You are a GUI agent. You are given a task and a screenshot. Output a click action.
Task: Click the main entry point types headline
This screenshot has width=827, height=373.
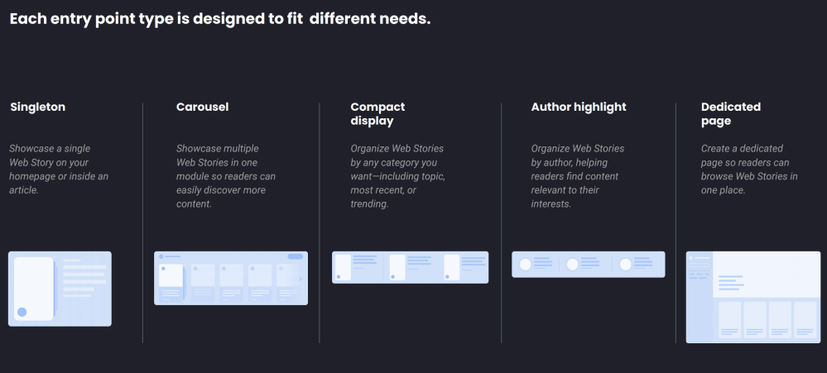point(220,18)
